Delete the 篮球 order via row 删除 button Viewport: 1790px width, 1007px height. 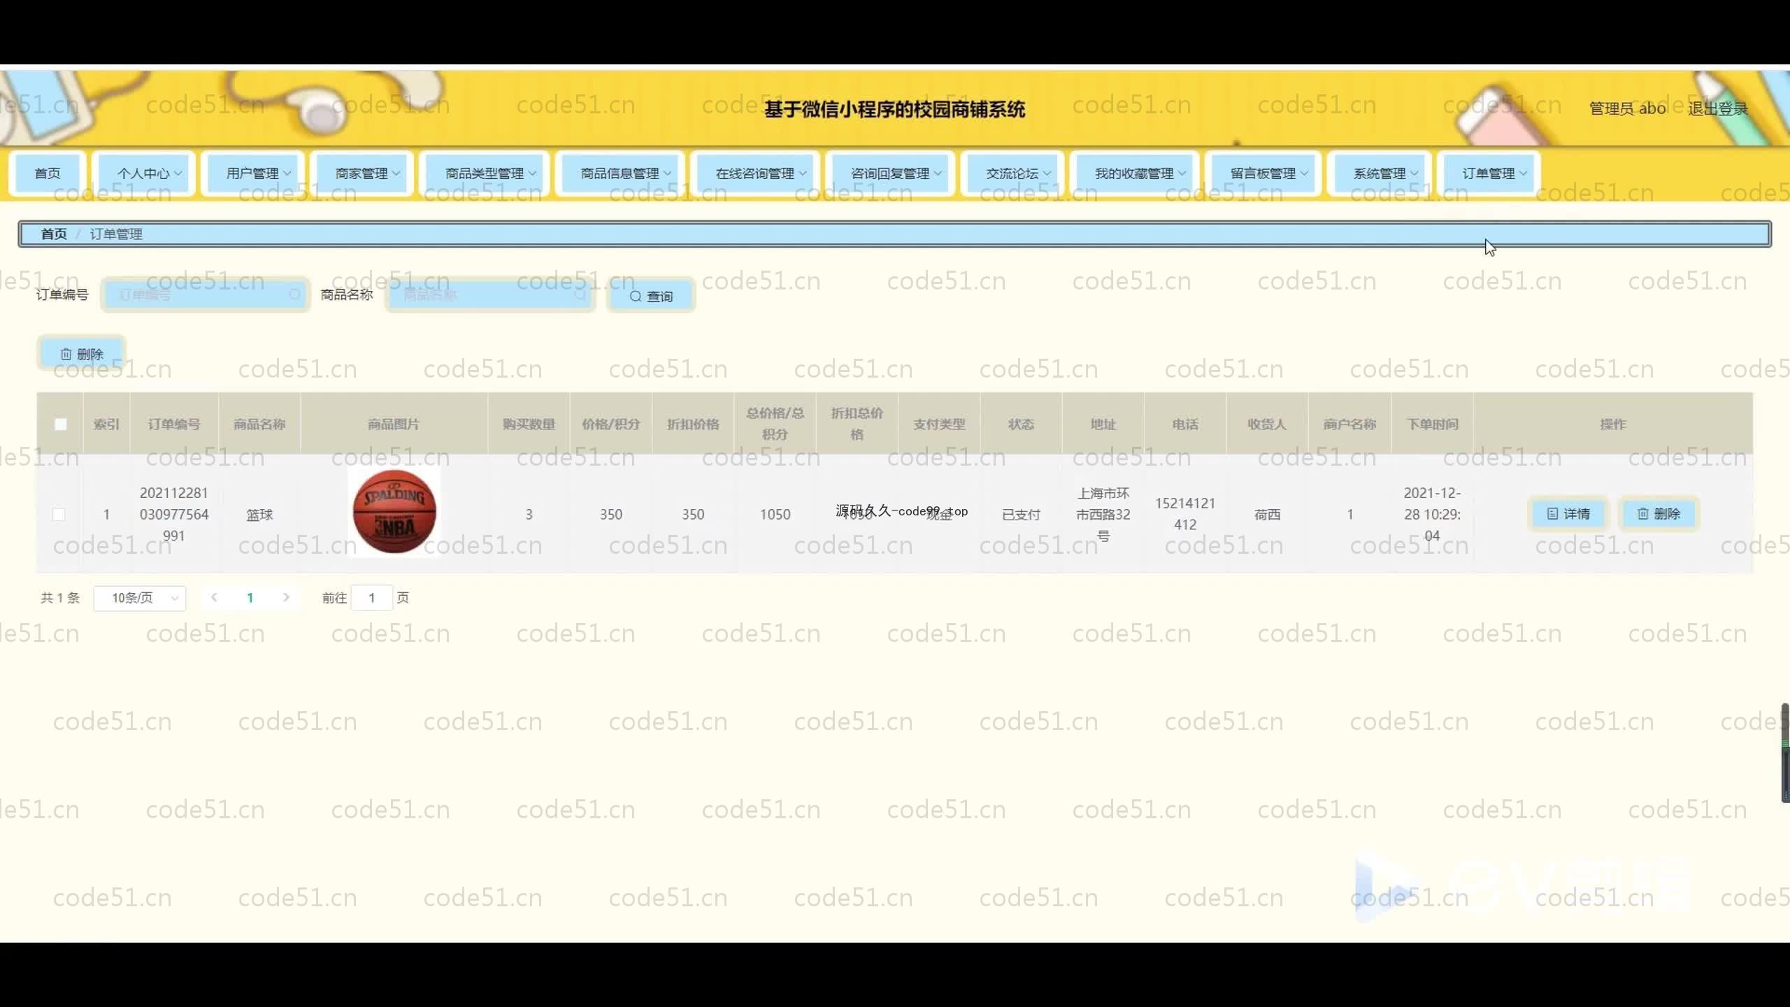pos(1659,514)
